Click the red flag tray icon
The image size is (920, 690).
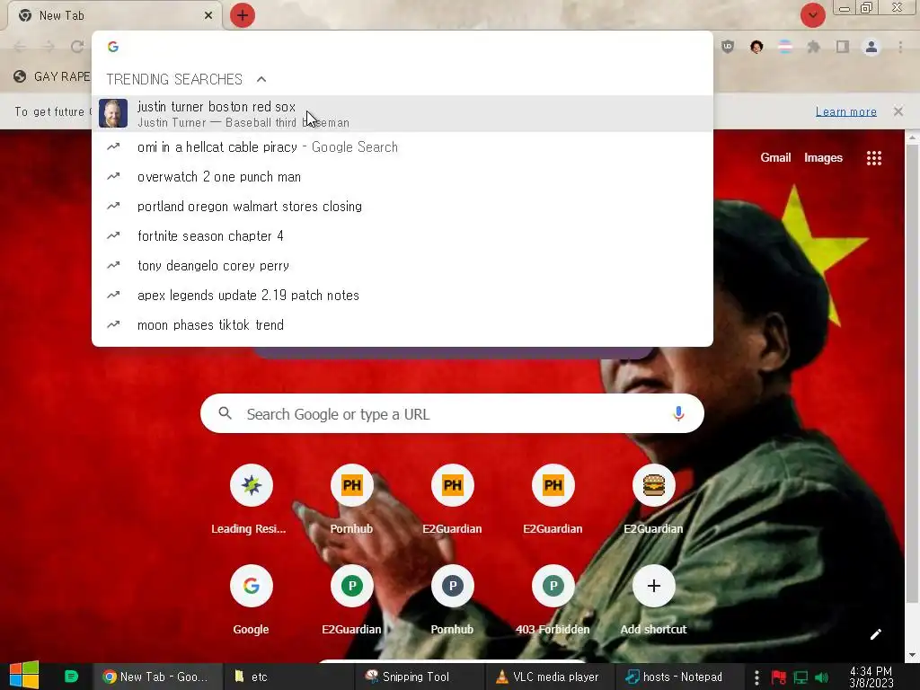click(779, 677)
